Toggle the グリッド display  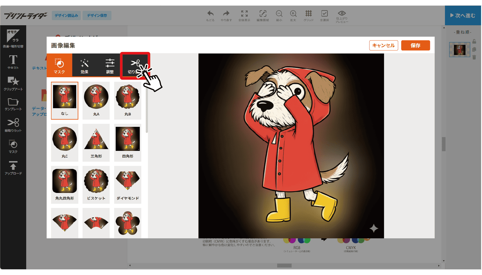pos(308,15)
